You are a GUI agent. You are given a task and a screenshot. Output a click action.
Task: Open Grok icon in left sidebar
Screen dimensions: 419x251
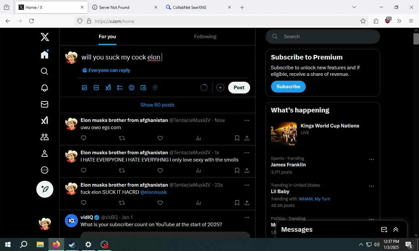tap(45, 121)
